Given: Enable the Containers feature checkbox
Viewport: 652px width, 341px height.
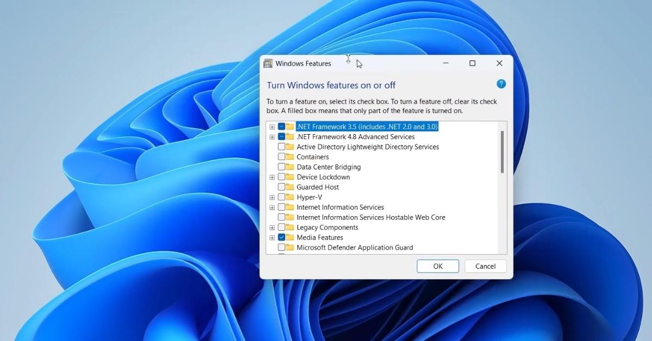Looking at the screenshot, I should (281, 157).
